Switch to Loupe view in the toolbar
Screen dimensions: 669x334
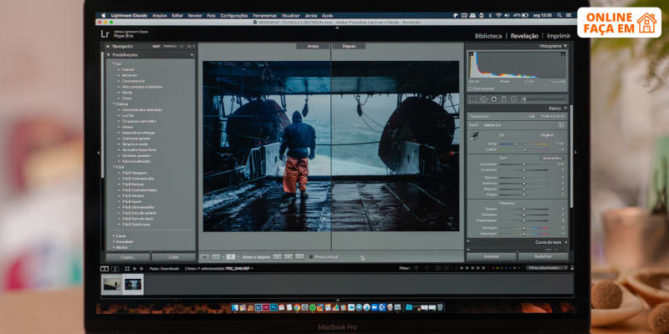click(x=205, y=257)
